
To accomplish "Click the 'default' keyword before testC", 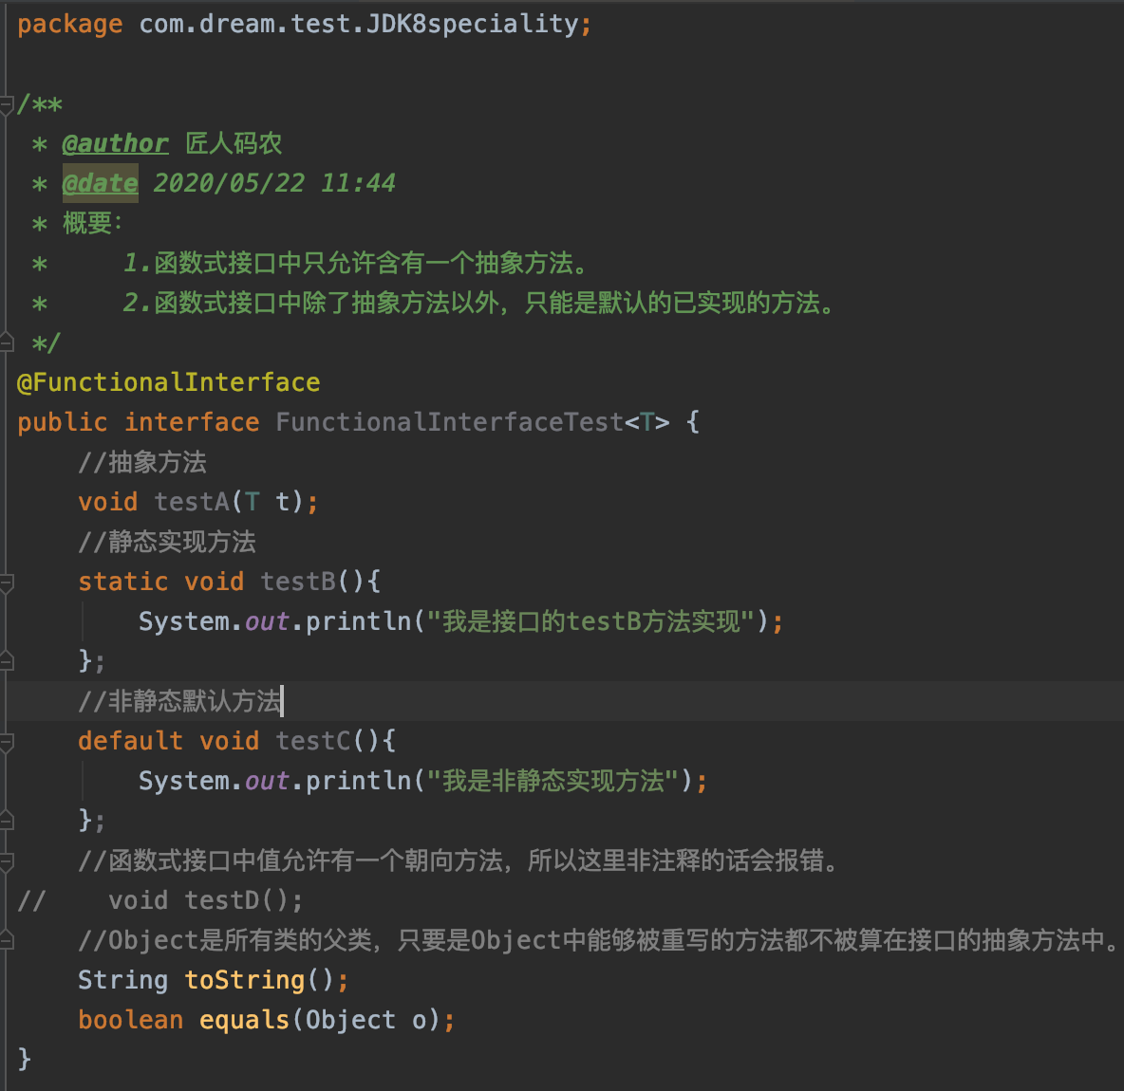I will pos(130,741).
